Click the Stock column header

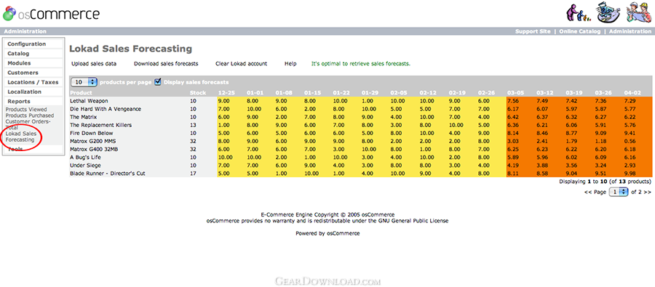[x=197, y=92]
